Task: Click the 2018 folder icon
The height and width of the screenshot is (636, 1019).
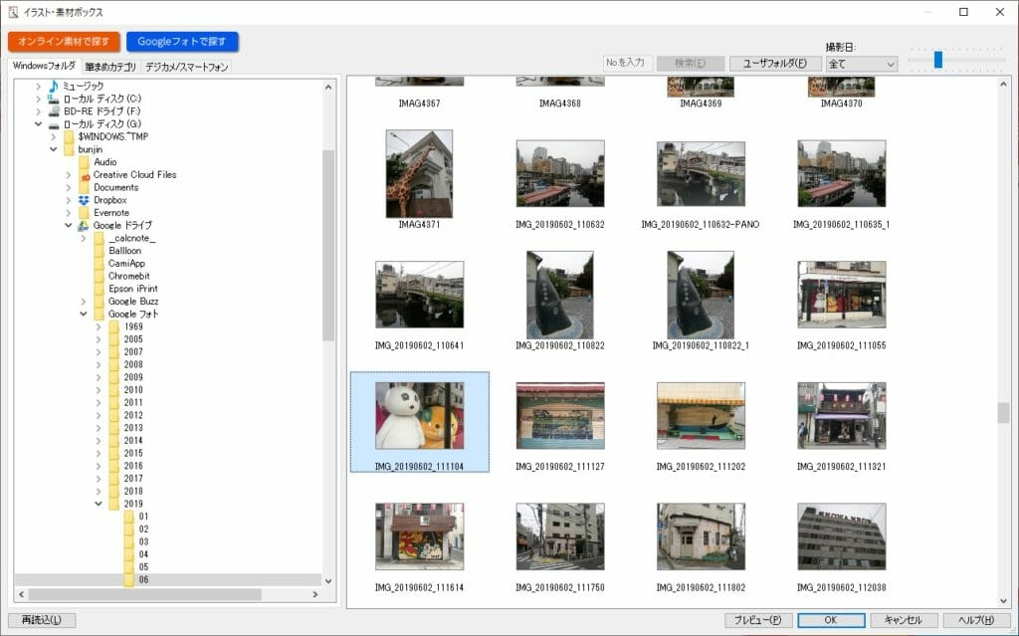Action: click(x=113, y=492)
